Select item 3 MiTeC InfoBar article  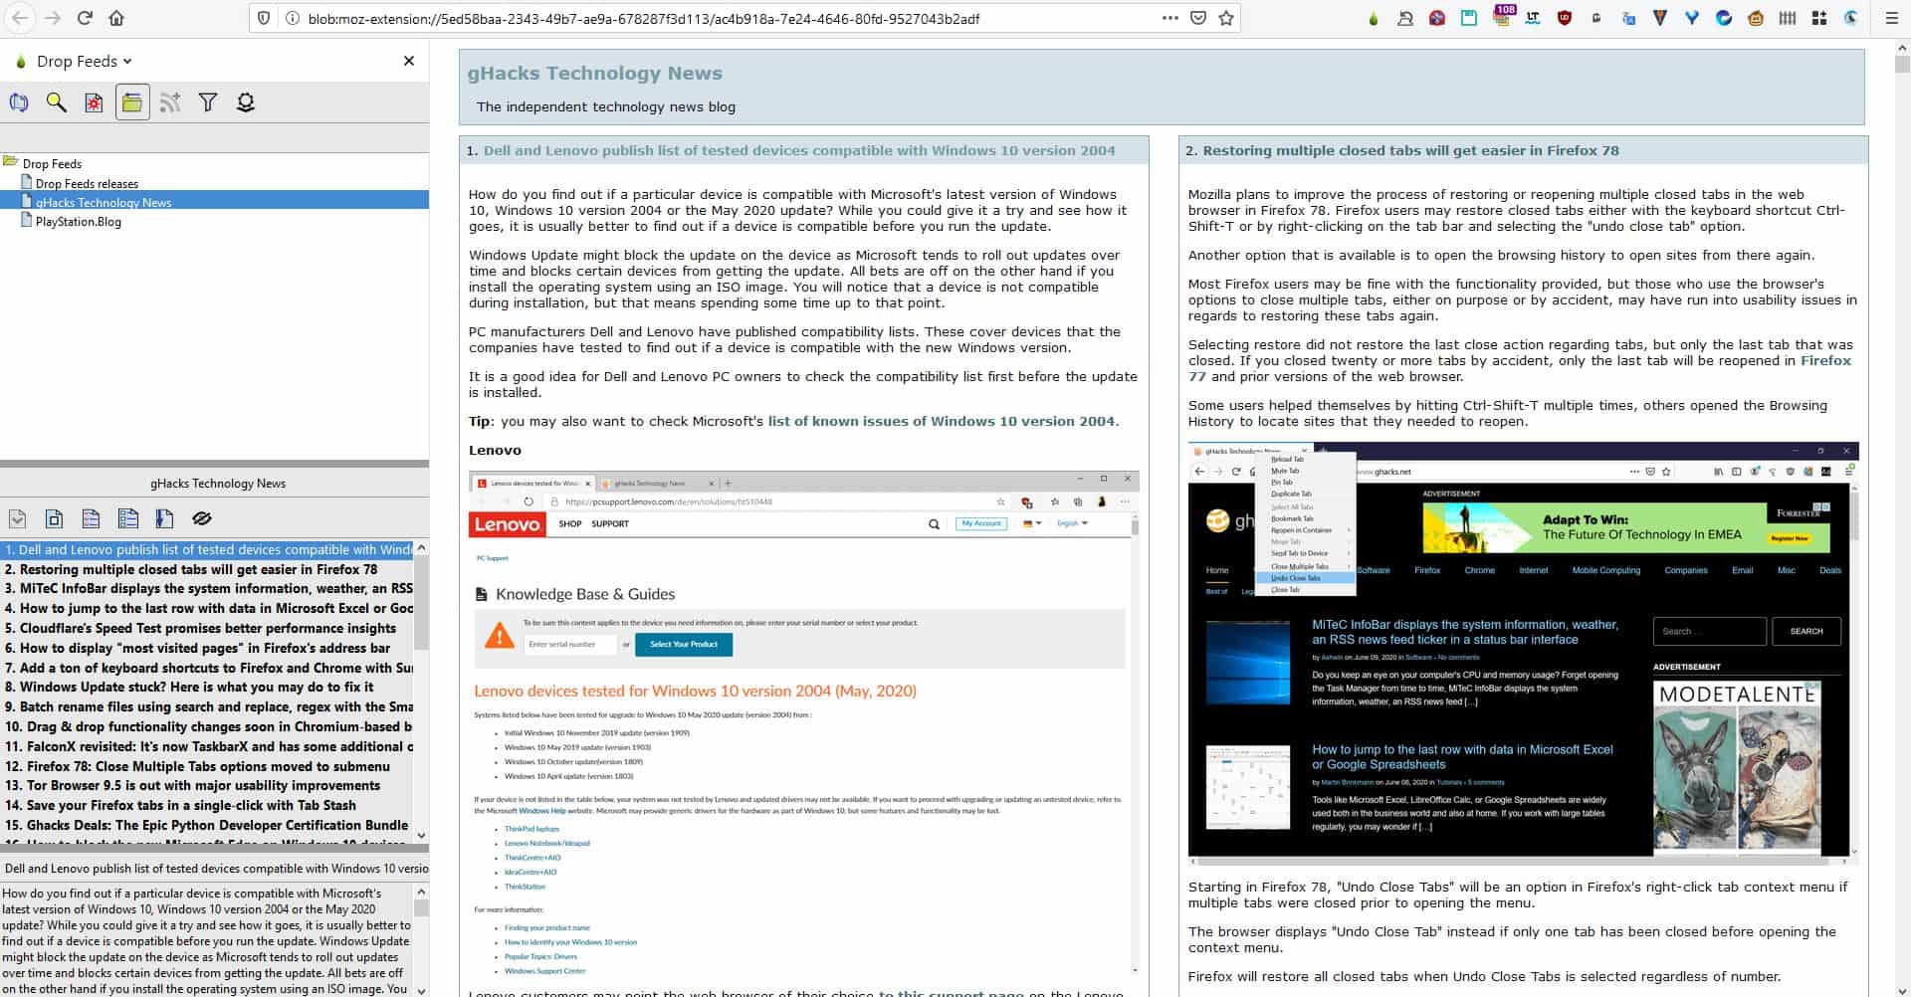pyautogui.click(x=207, y=588)
